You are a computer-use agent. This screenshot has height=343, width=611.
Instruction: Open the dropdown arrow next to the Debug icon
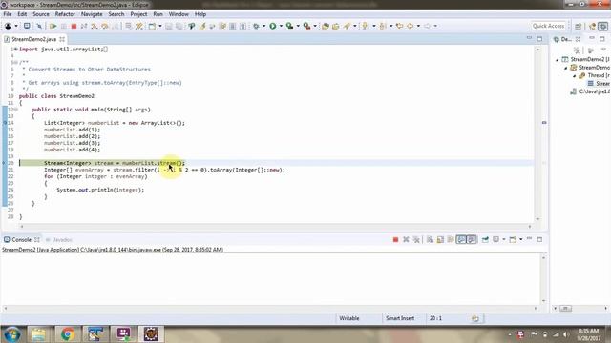[x=263, y=26]
